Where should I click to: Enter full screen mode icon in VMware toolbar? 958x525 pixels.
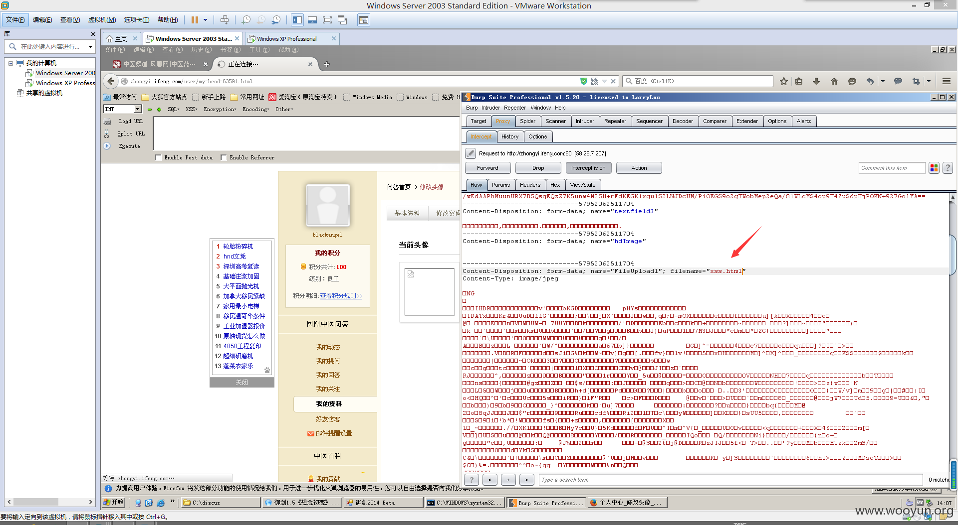(x=327, y=20)
